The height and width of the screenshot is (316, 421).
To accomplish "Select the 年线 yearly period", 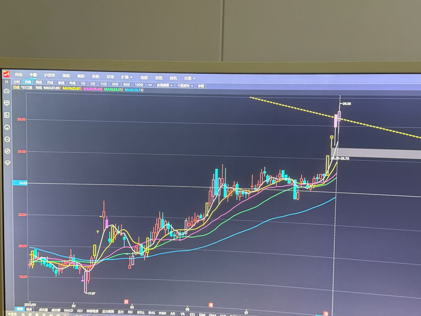I will (x=72, y=83).
